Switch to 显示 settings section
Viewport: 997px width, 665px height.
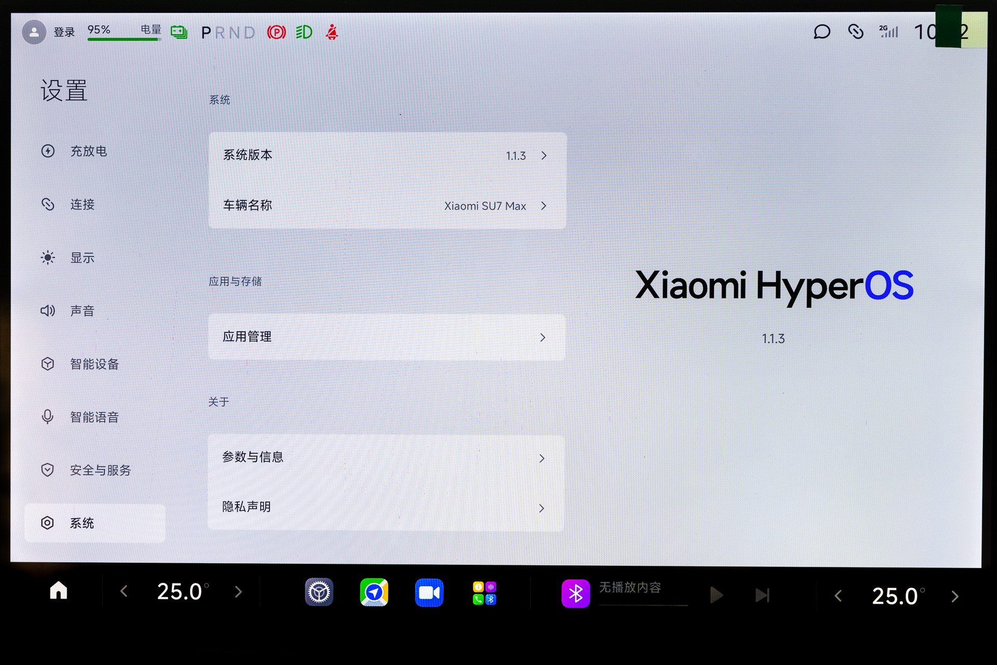(x=82, y=257)
